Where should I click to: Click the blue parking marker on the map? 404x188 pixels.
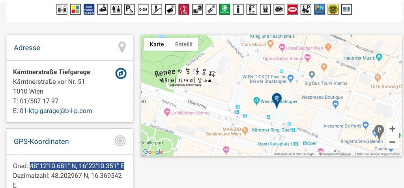[277, 101]
